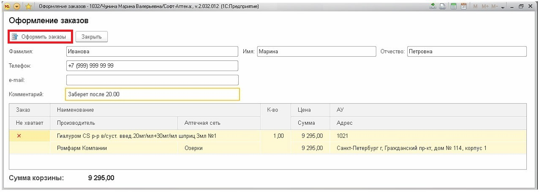Click the Имя field containing Марина
Image resolution: width=539 pixels, height=192 pixels.
pyautogui.click(x=316, y=52)
